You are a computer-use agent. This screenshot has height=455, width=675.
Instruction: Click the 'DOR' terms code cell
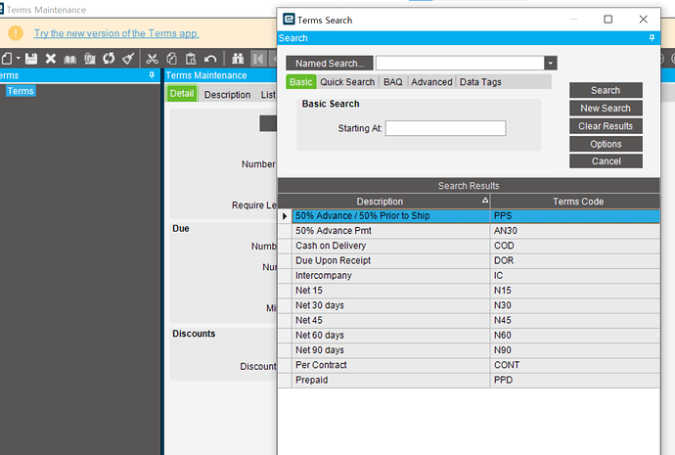click(x=575, y=261)
